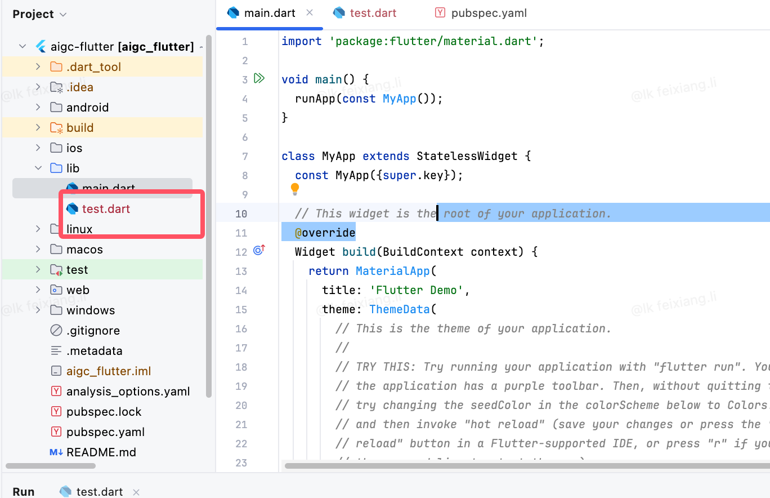This screenshot has height=498, width=770.
Task: Close the main.dart editor tab
Action: point(310,12)
